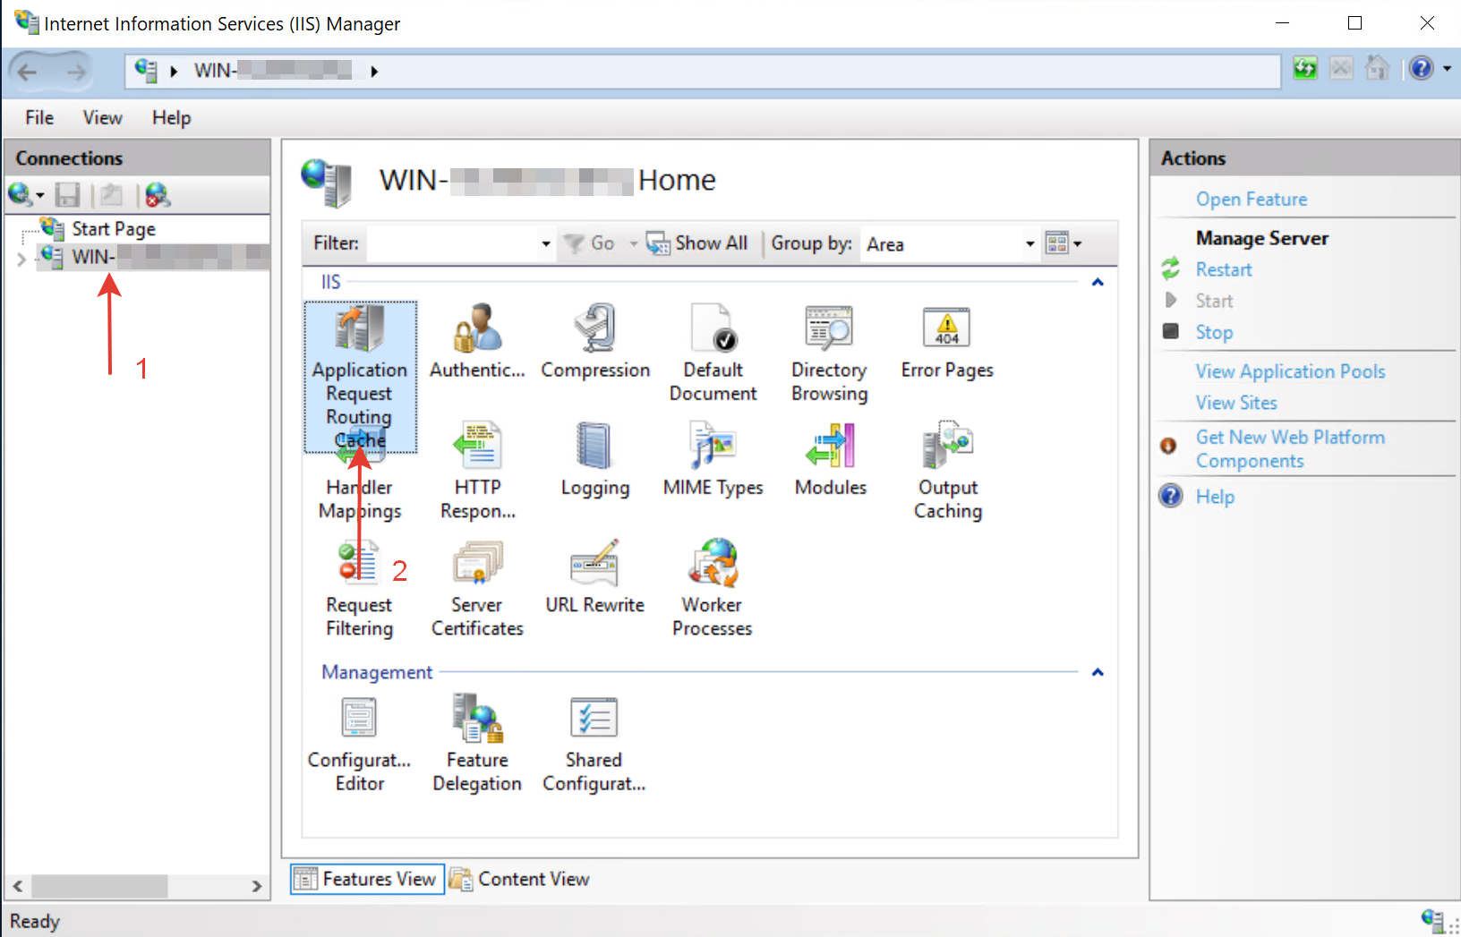The height and width of the screenshot is (937, 1461).
Task: Expand the WIN- server tree node
Action: click(x=21, y=260)
